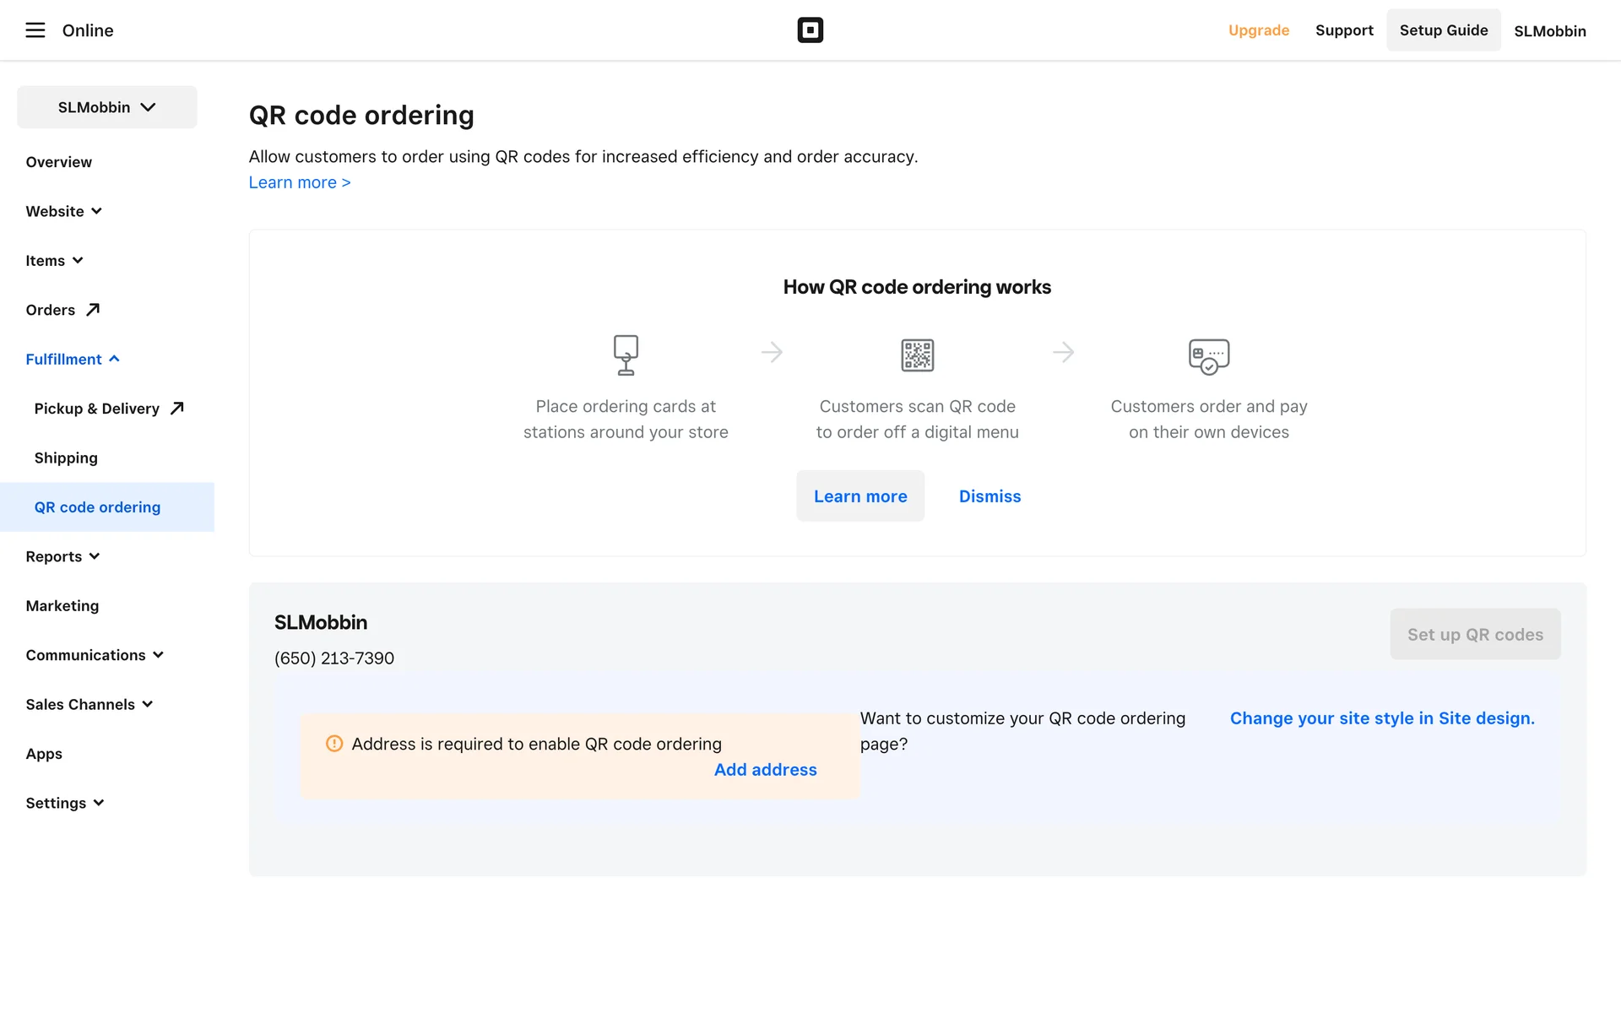Click the Square logo icon
Viewport: 1621px width, 1013px height.
pos(810,30)
